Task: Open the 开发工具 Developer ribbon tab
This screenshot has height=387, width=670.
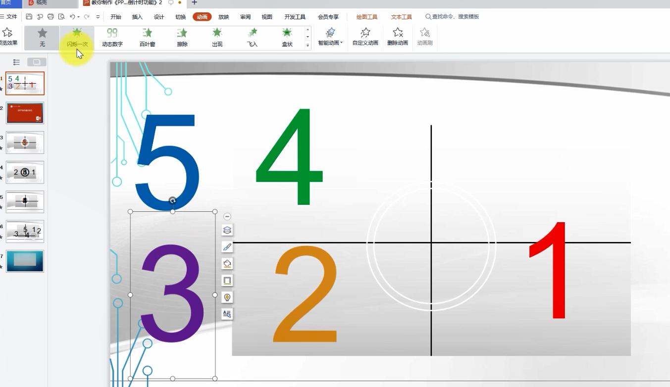Action: 295,17
